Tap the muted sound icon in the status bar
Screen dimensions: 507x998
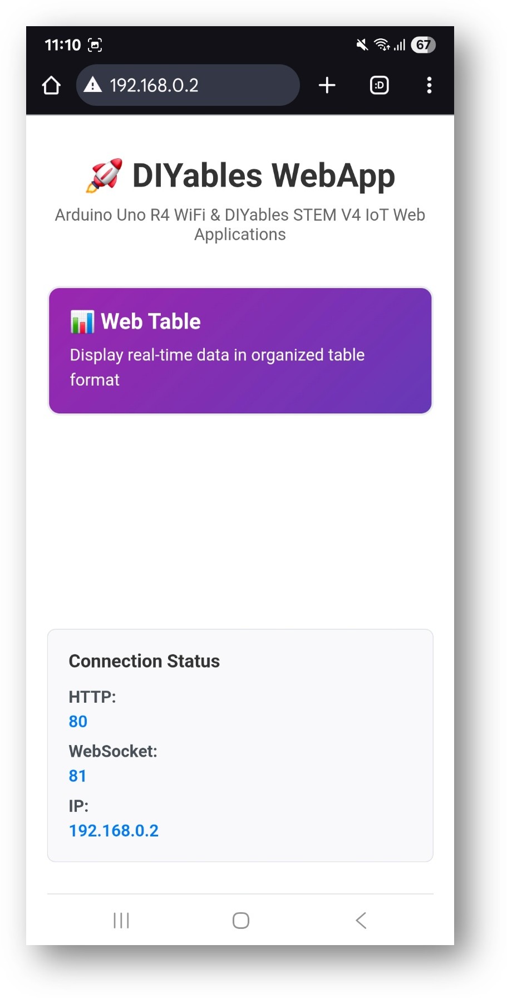pyautogui.click(x=361, y=45)
